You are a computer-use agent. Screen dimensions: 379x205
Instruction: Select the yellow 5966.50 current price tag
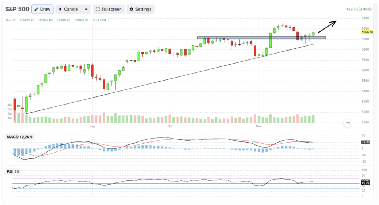[x=367, y=32]
